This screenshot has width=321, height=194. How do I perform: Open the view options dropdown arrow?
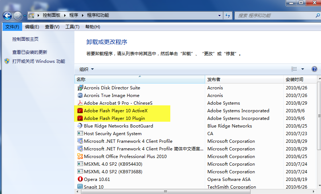(303, 69)
